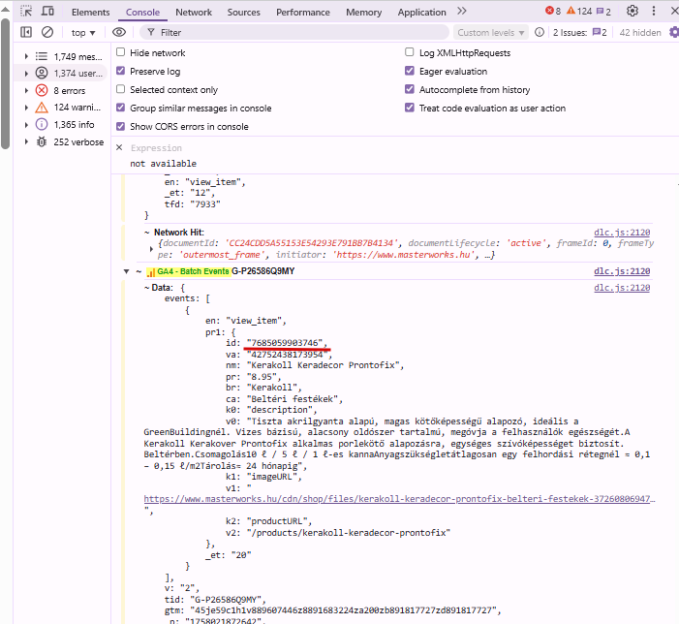Image resolution: width=679 pixels, height=624 pixels.
Task: Switch to the Sources tab
Action: [244, 13]
